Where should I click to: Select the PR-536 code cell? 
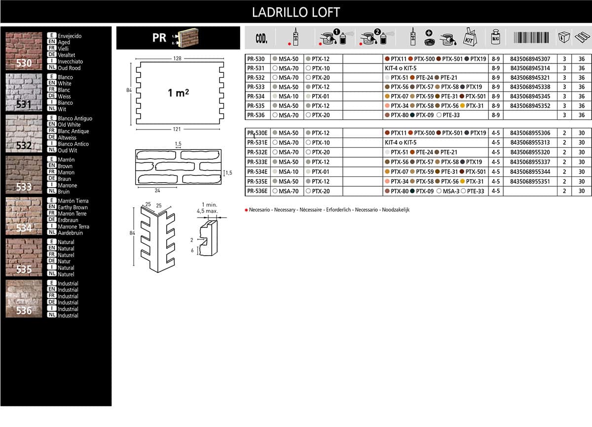coord(257,115)
